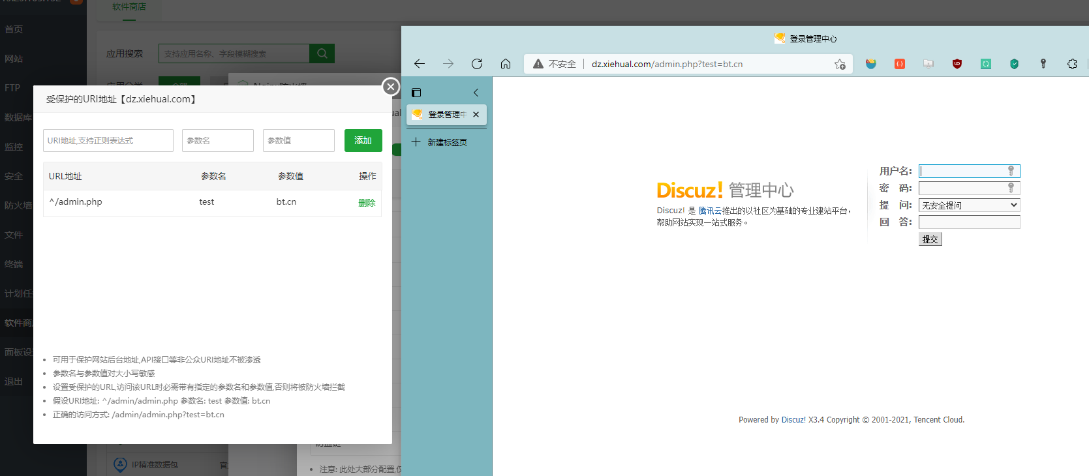Open the gray monitor extension icon
The height and width of the screenshot is (476, 1089).
point(928,64)
